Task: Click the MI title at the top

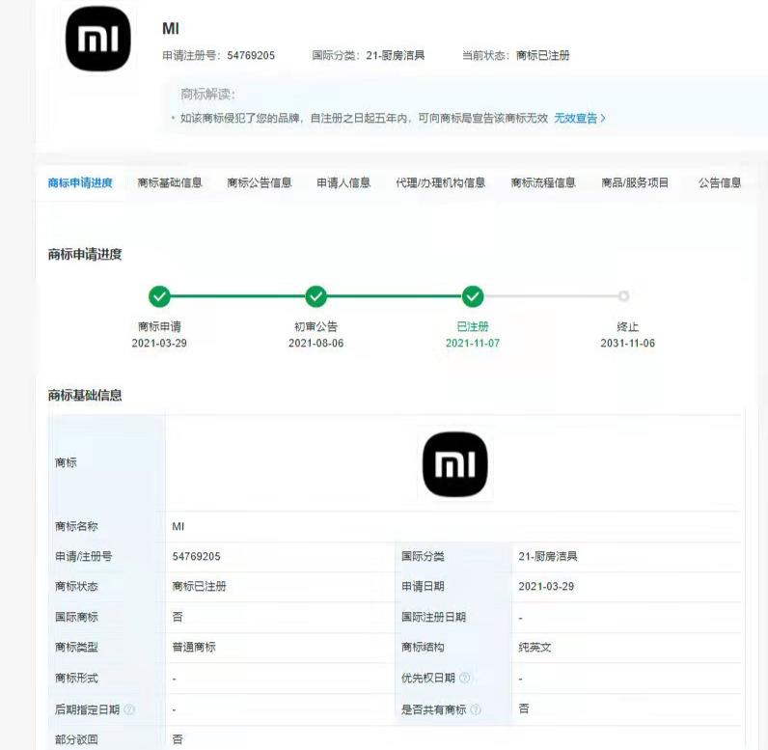Action: (x=171, y=29)
